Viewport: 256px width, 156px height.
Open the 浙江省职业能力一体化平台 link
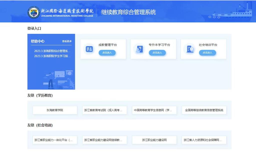pyautogui.click(x=55, y=140)
